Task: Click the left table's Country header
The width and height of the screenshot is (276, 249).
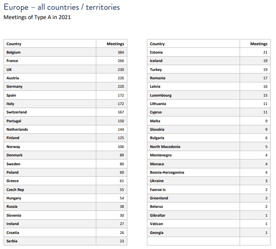Action: click(x=14, y=44)
